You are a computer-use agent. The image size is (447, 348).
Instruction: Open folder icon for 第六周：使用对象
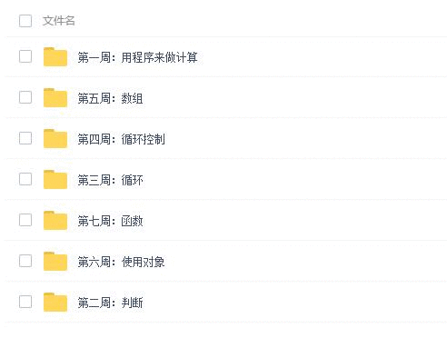(55, 261)
